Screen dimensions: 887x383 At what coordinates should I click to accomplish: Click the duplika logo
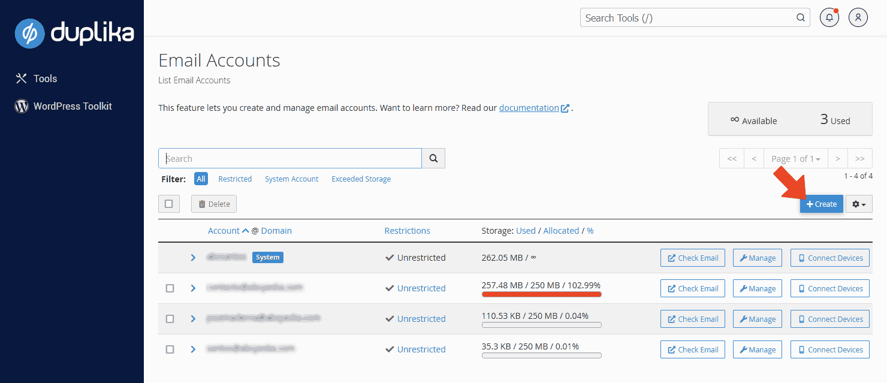(73, 34)
